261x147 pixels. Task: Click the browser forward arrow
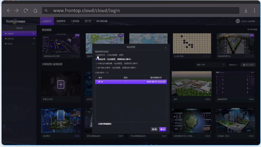coord(16,11)
